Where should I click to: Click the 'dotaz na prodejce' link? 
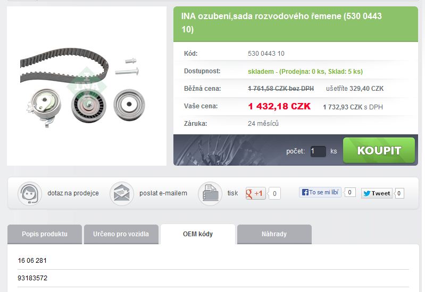(73, 193)
